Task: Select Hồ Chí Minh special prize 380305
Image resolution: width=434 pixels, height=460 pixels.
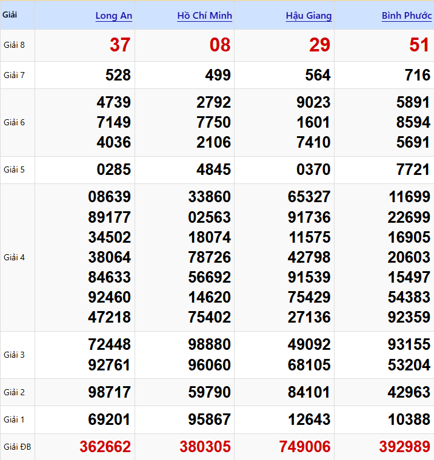Action: click(205, 447)
